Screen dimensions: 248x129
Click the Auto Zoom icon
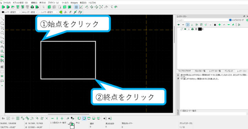point(101,7)
